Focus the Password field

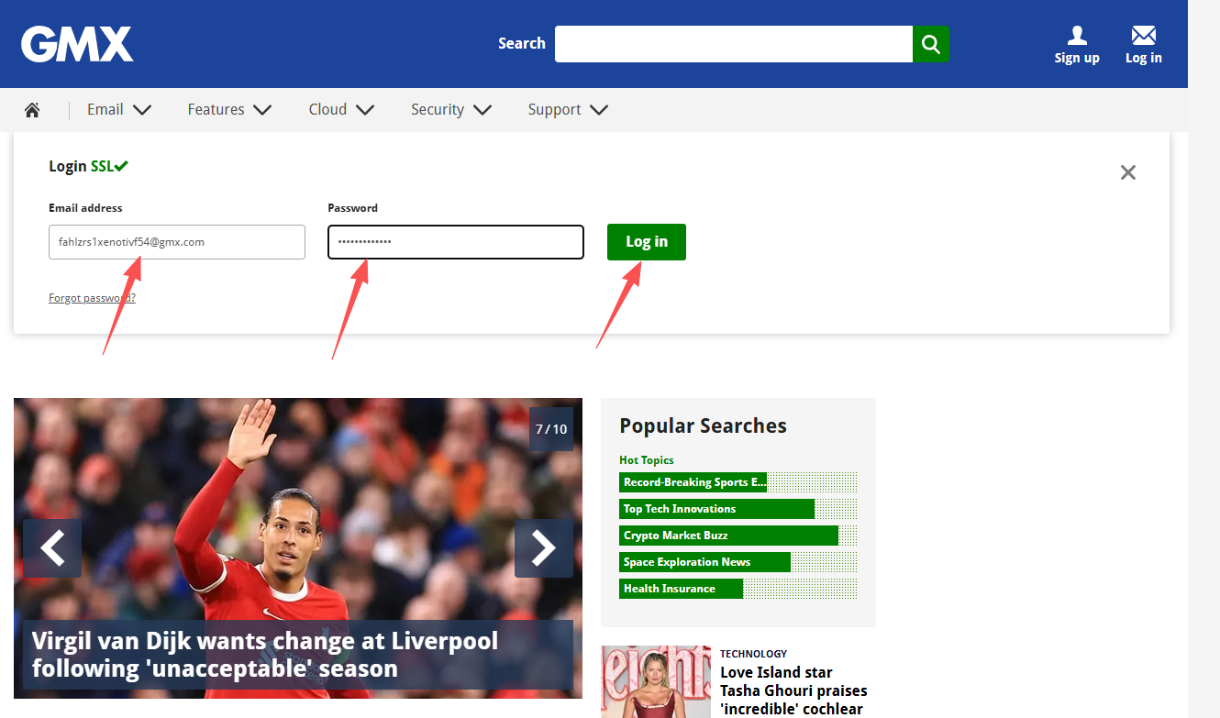tap(456, 242)
